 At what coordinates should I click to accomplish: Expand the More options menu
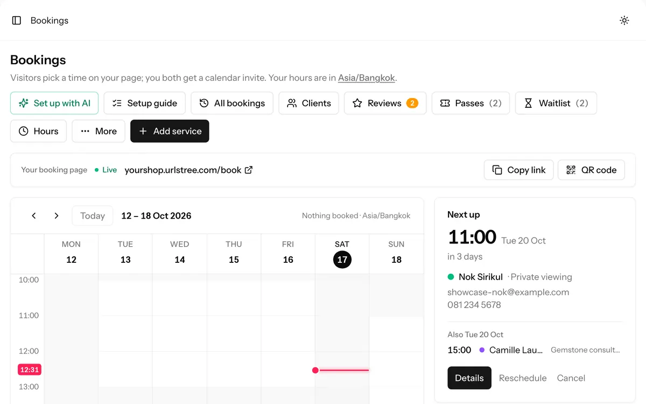click(99, 131)
